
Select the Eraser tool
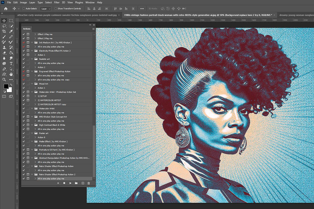tap(4, 53)
